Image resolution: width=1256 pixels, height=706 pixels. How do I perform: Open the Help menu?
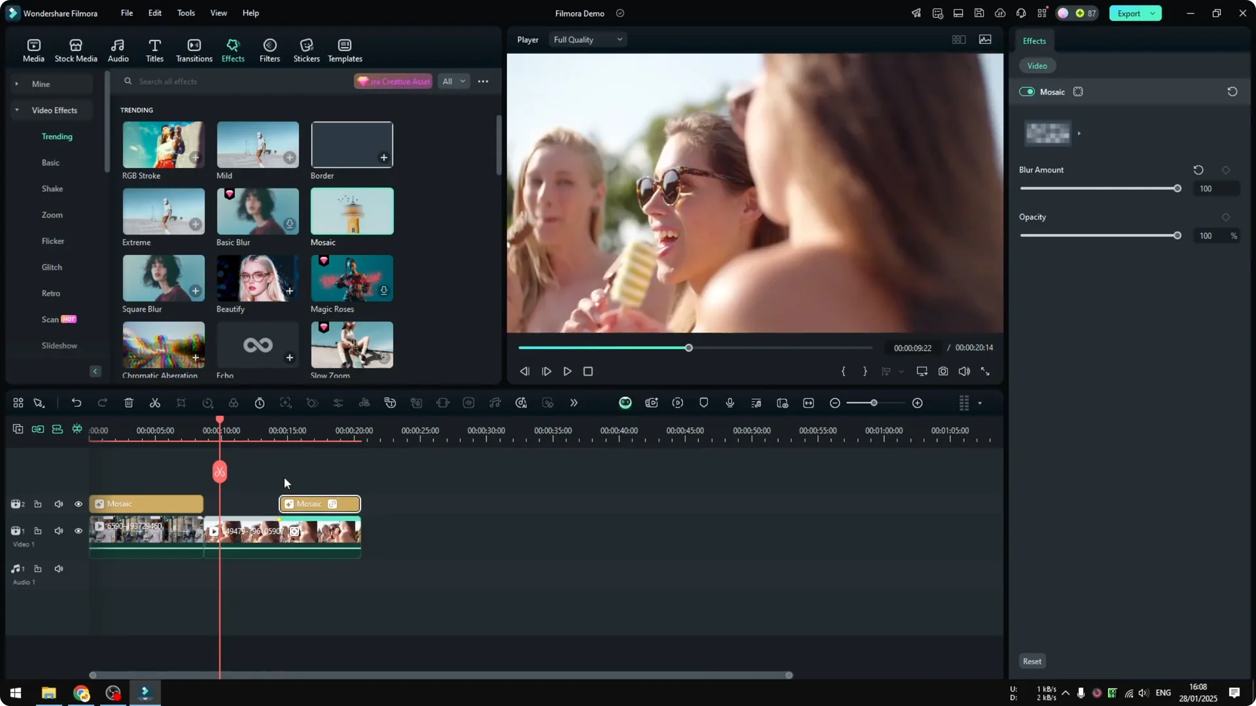click(x=250, y=13)
